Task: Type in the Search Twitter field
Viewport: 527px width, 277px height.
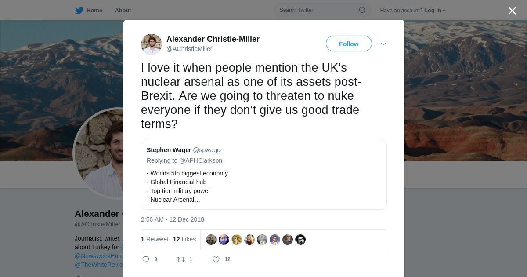Action: click(316, 10)
